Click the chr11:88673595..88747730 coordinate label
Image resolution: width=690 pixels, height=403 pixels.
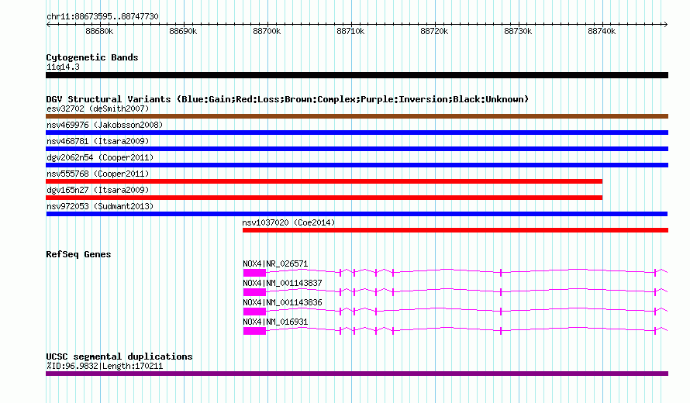pyautogui.click(x=102, y=16)
